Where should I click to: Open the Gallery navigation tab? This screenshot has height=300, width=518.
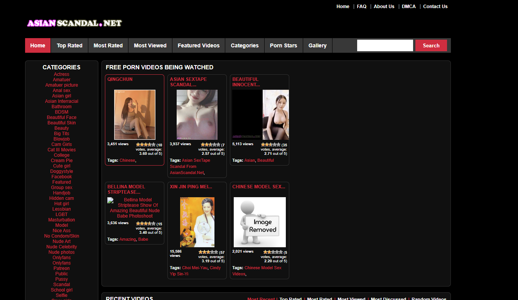317,45
